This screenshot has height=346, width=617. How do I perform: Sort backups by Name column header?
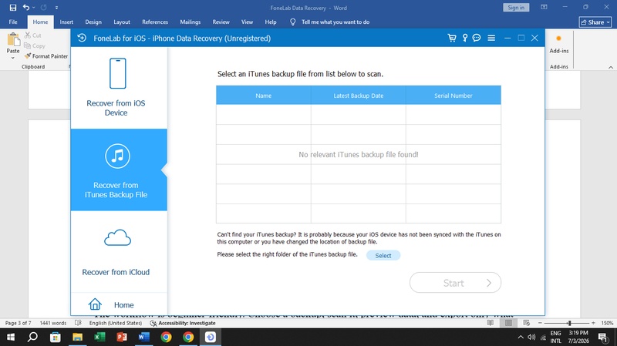pyautogui.click(x=263, y=95)
